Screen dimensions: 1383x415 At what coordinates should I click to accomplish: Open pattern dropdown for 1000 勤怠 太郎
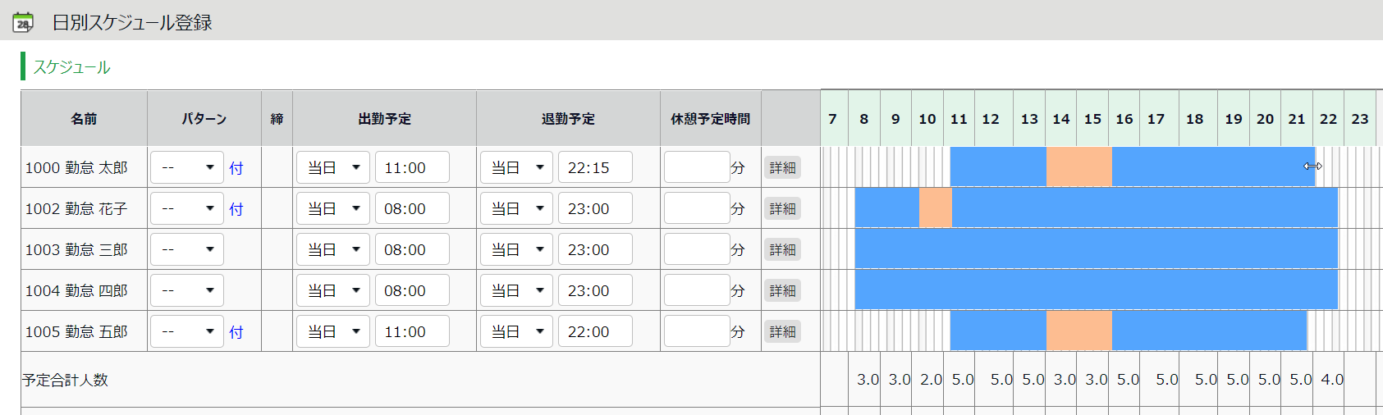(x=187, y=167)
